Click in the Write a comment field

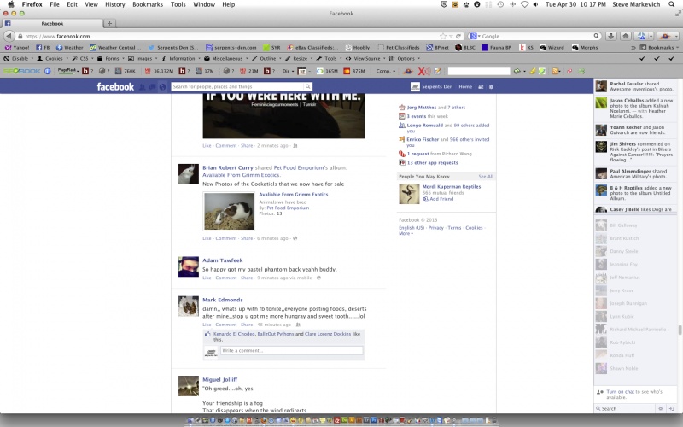(291, 350)
